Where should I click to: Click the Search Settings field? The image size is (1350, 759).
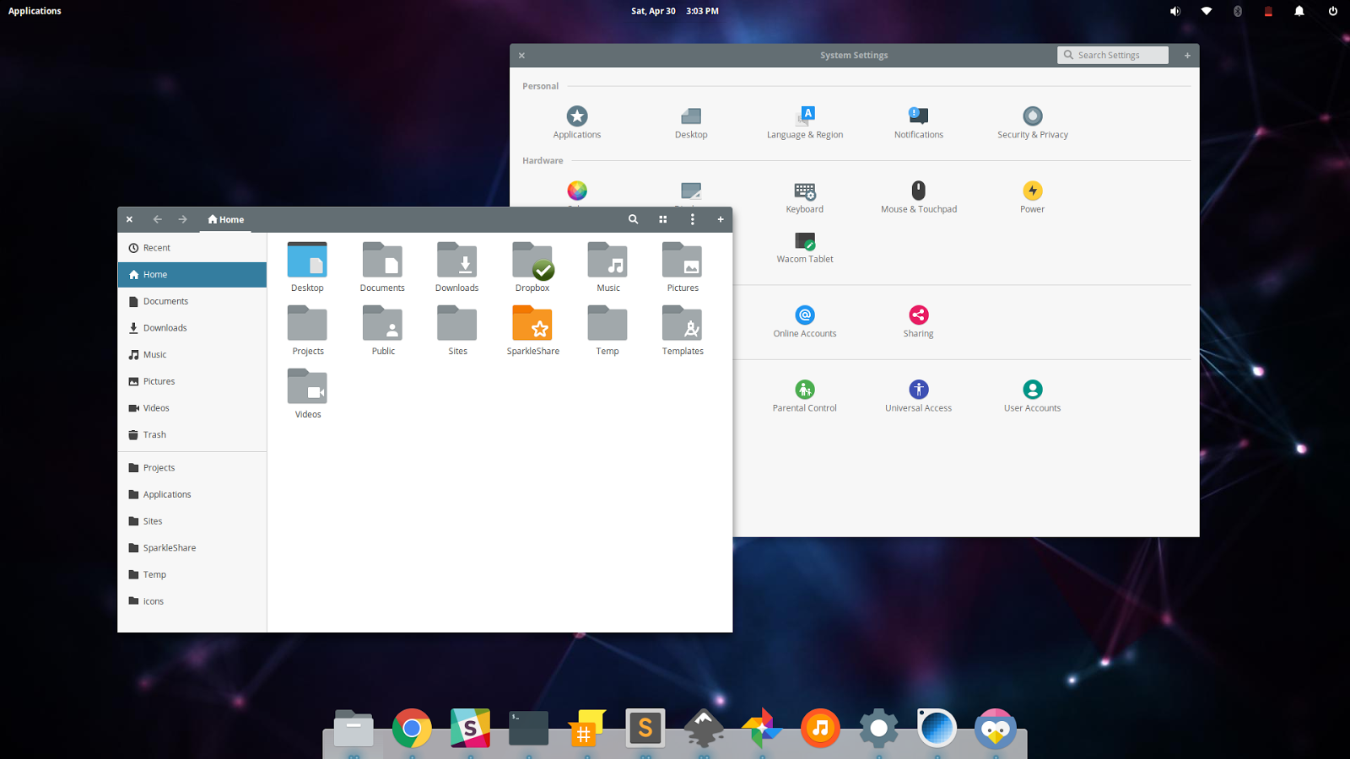1113,55
